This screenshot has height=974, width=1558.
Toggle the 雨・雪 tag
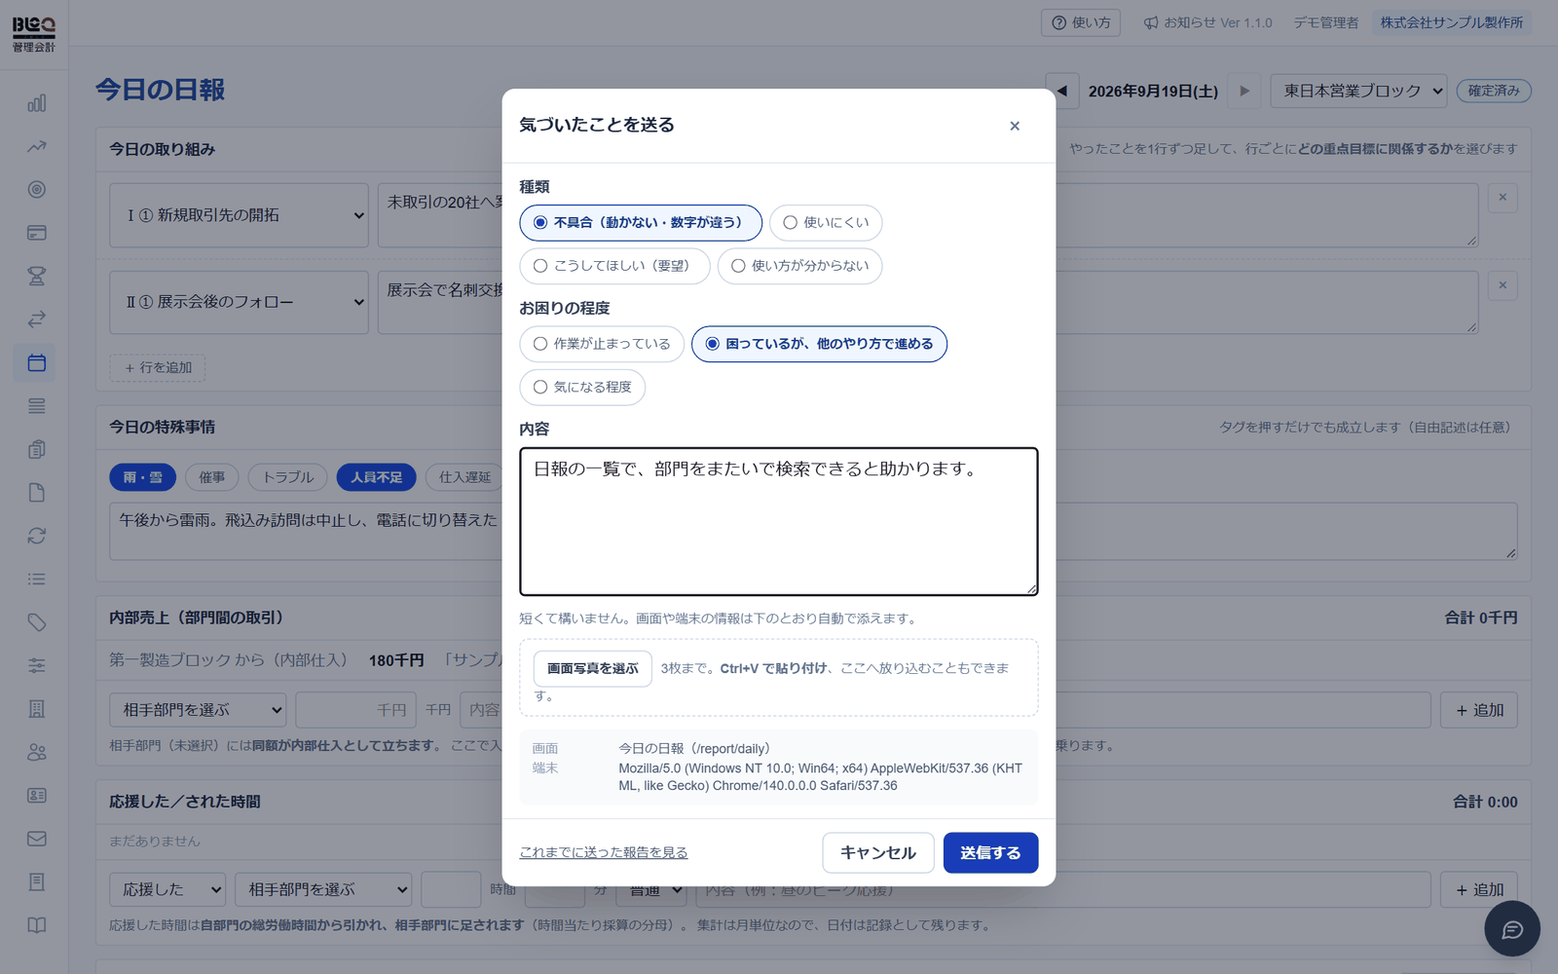pos(143,477)
